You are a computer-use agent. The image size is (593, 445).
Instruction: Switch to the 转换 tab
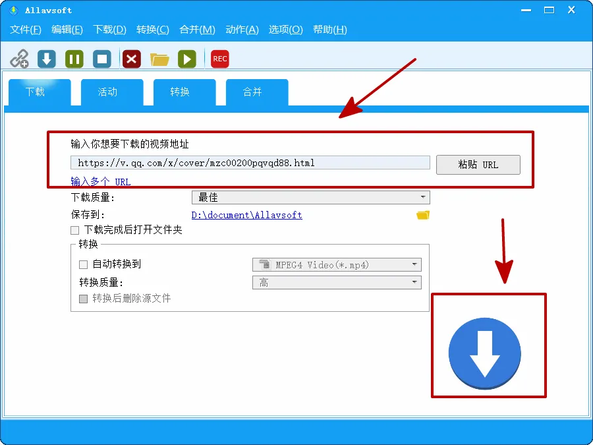tap(184, 92)
